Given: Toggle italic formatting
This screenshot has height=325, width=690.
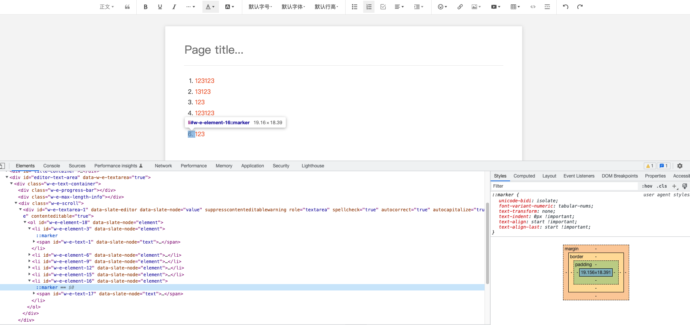Looking at the screenshot, I should [x=174, y=7].
